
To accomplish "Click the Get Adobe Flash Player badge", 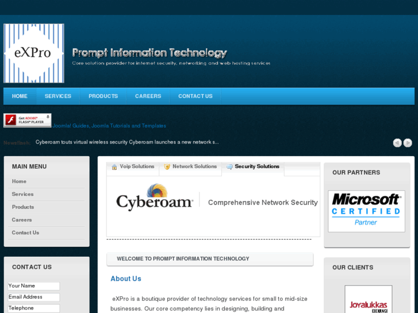I will (x=28, y=121).
